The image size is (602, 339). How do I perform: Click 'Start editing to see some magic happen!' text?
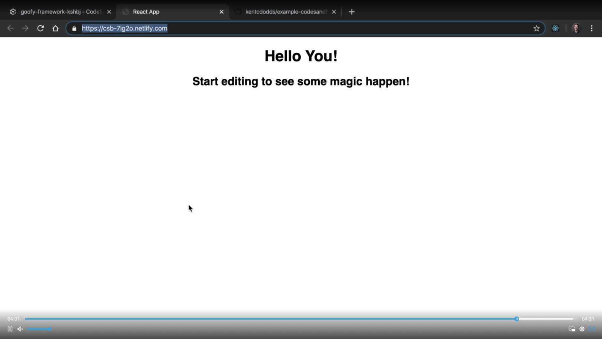coord(301,81)
